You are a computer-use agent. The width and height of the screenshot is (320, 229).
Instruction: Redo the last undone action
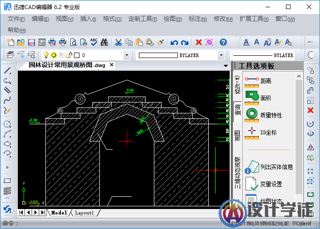click(x=185, y=43)
